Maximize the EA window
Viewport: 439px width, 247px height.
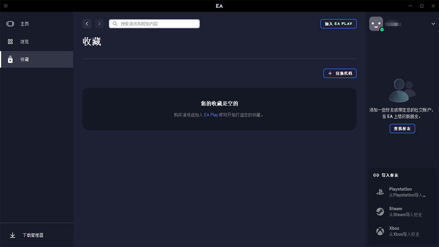(422, 6)
